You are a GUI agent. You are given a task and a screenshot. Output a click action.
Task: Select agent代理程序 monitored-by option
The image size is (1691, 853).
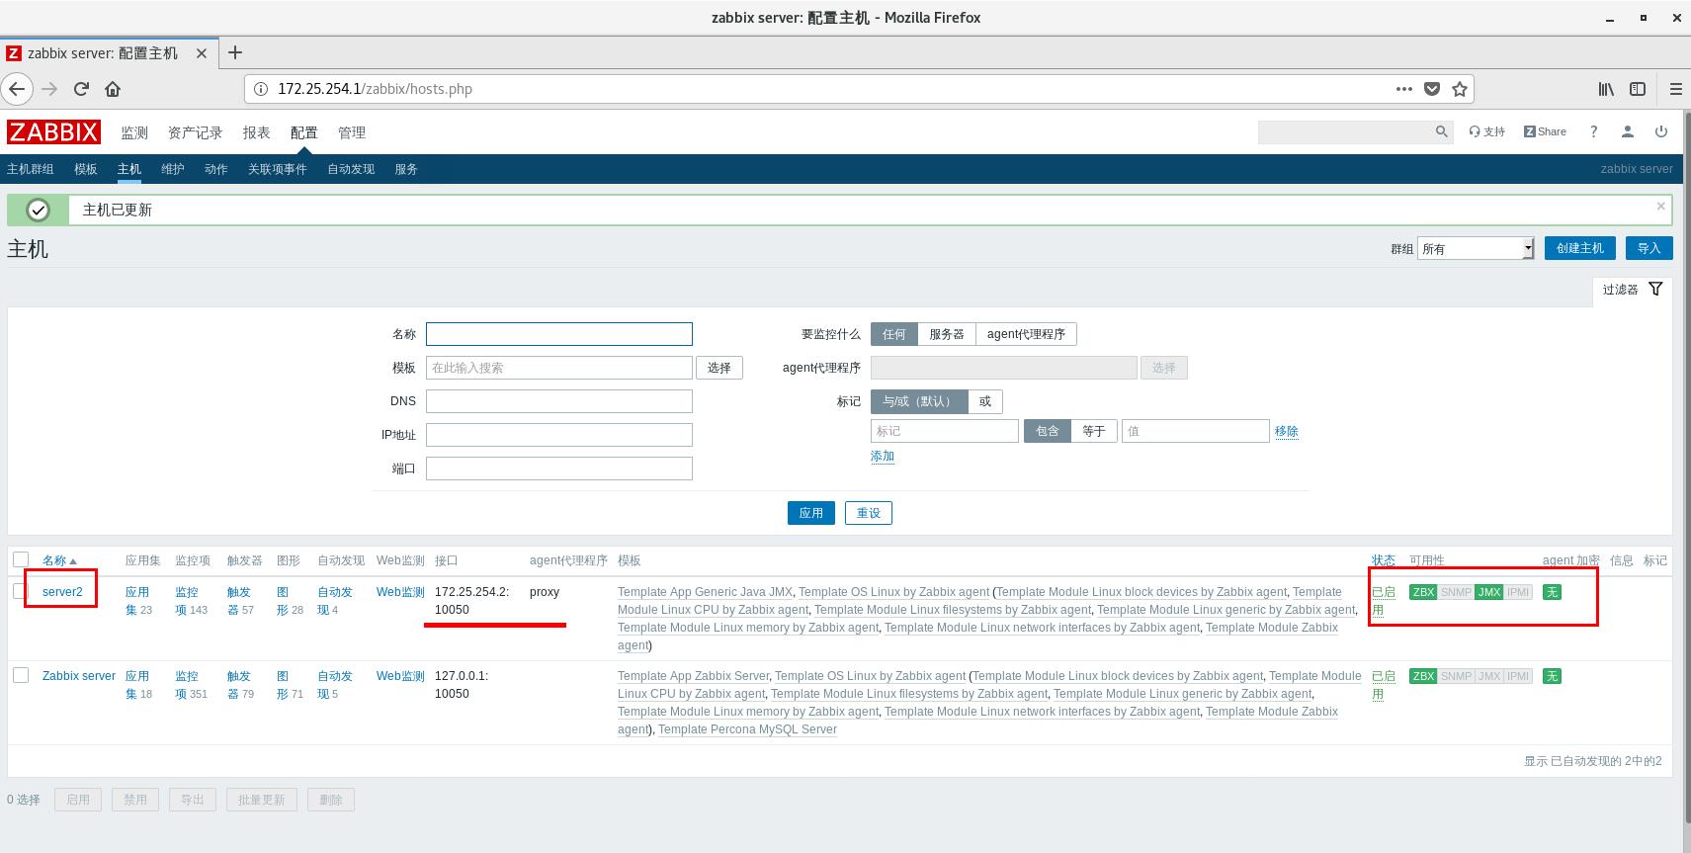(1026, 334)
